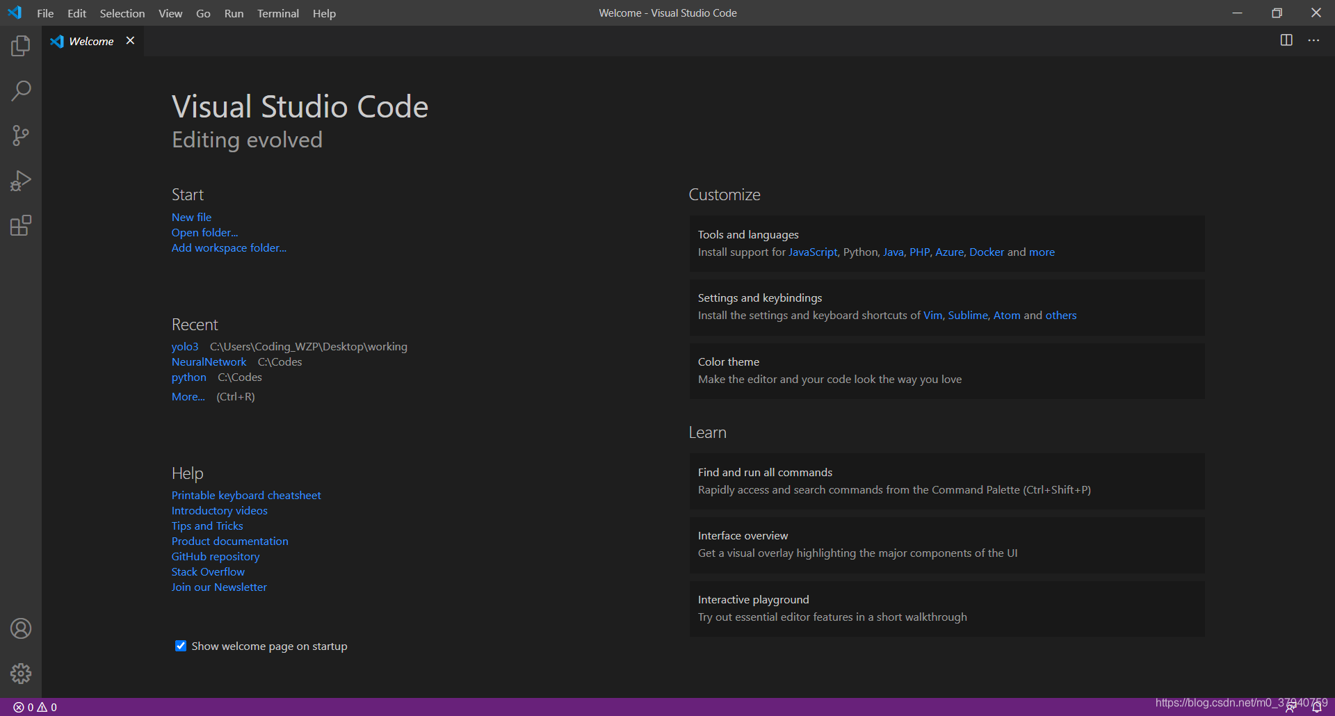
Task: Open the Search view icon
Action: click(x=21, y=90)
